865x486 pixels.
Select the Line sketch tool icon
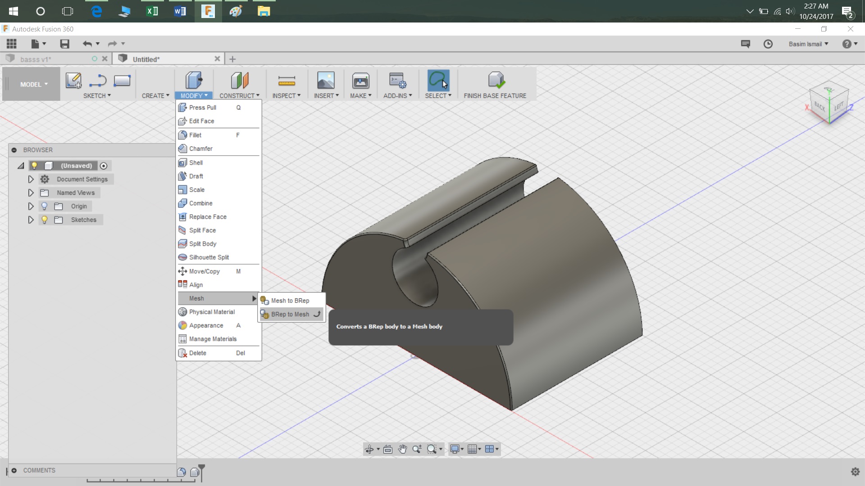[98, 81]
